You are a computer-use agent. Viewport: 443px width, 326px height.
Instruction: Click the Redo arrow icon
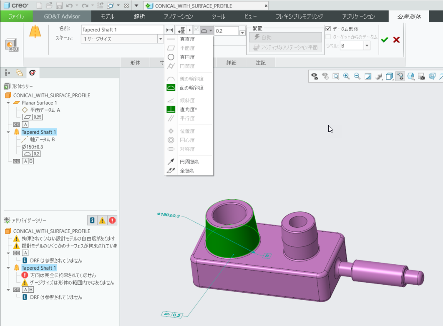click(x=85, y=6)
